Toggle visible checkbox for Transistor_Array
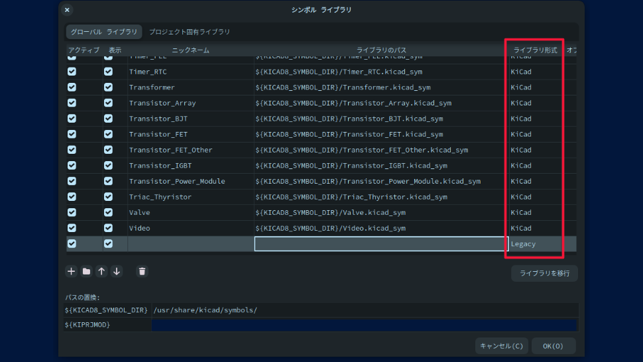 pyautogui.click(x=108, y=103)
